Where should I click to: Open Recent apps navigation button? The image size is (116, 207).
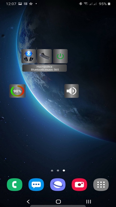tap(89, 202)
